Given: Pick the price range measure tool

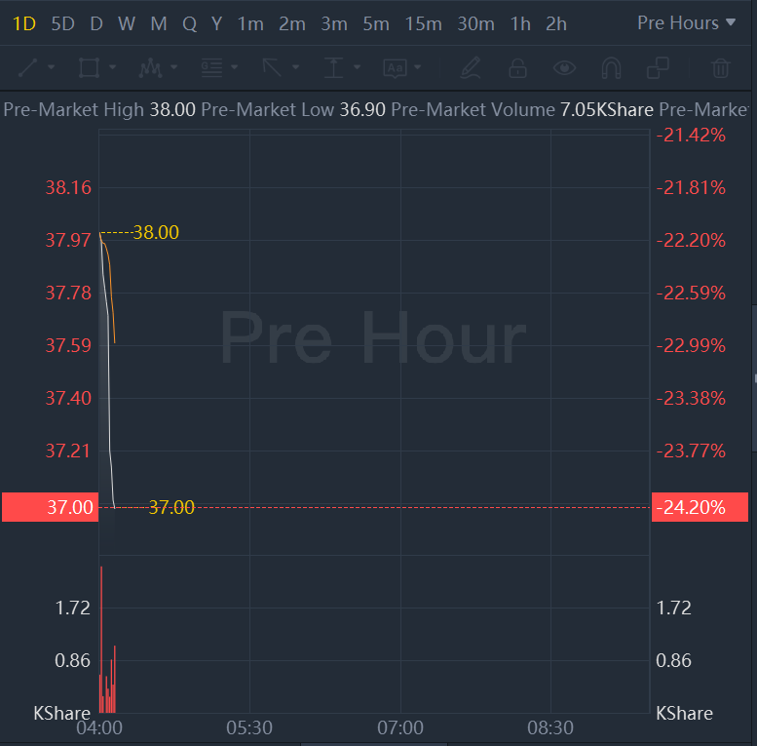Looking at the screenshot, I should 334,68.
